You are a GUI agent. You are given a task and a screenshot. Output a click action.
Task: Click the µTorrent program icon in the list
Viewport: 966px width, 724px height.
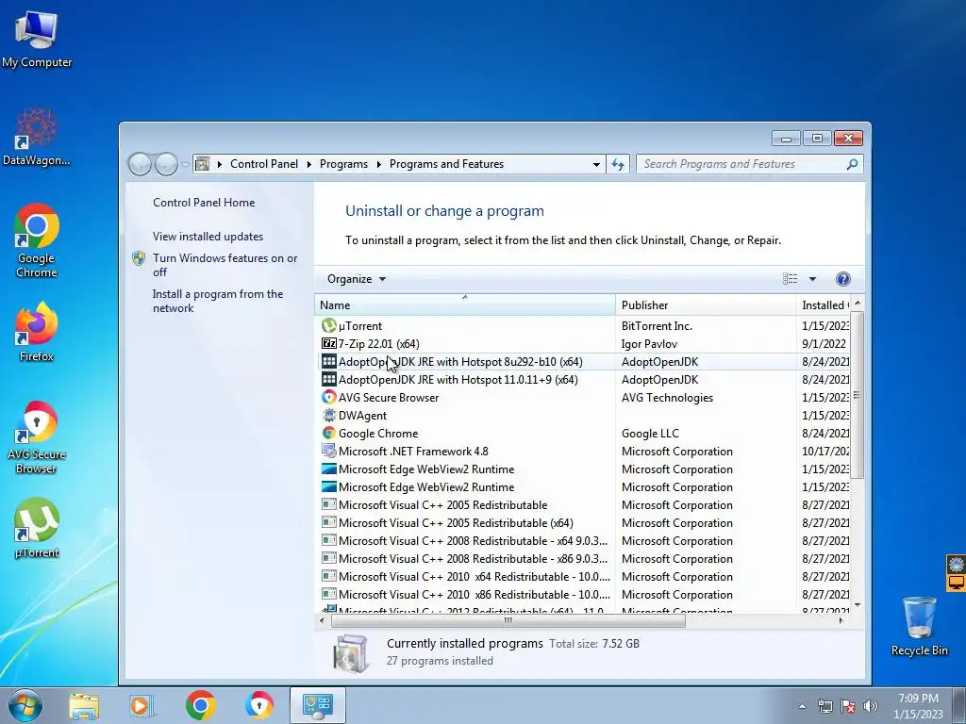[329, 325]
